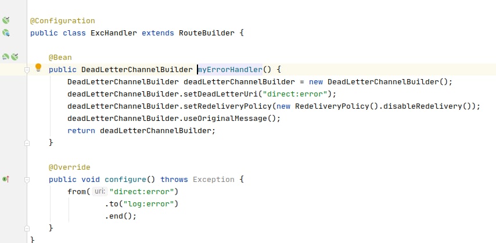Click the @Bean annotation
The width and height of the screenshot is (496, 243).
[60, 58]
